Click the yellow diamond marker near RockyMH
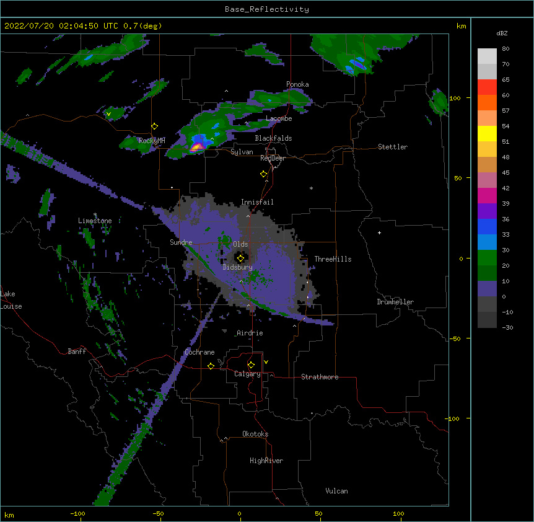The image size is (534, 522). pyautogui.click(x=155, y=126)
